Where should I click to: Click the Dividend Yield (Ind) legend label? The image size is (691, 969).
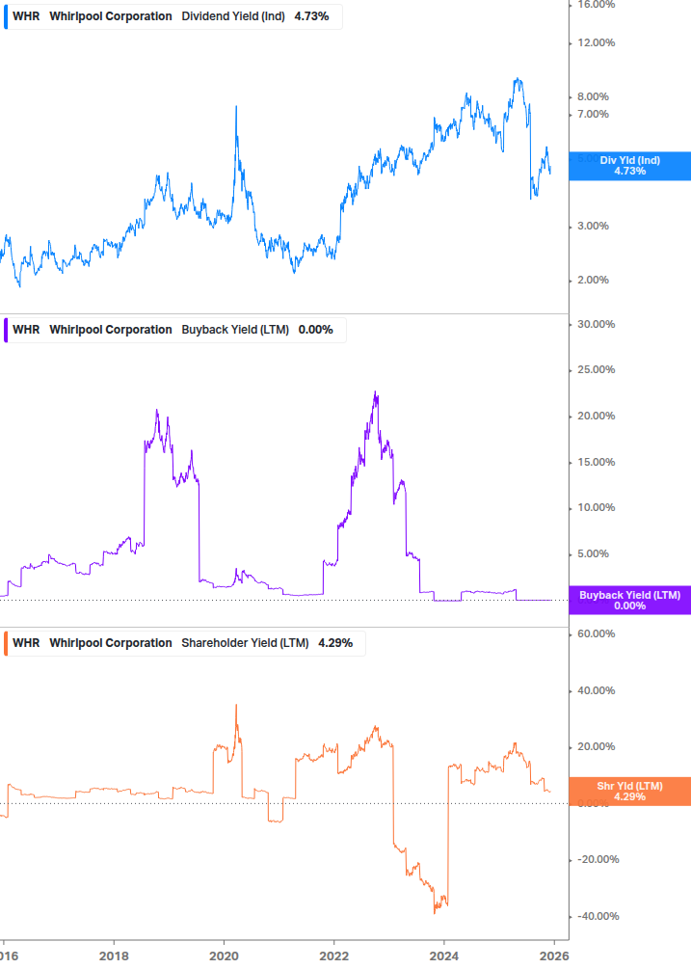click(x=233, y=16)
